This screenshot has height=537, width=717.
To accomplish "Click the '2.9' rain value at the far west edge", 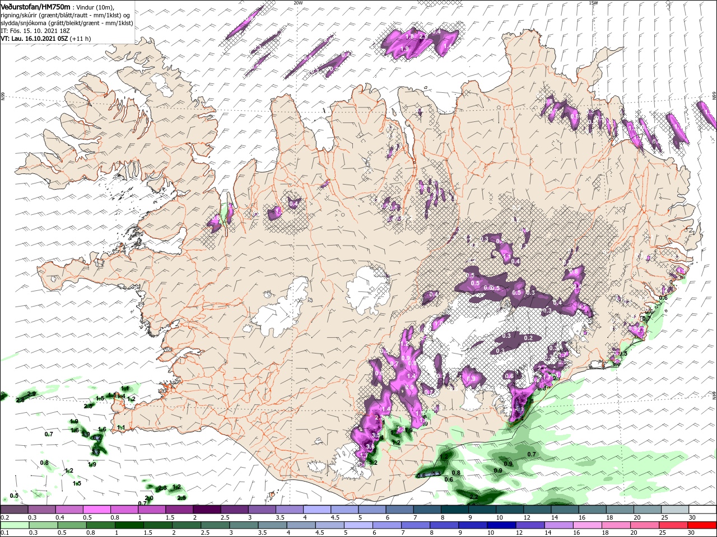I will click(x=31, y=394).
